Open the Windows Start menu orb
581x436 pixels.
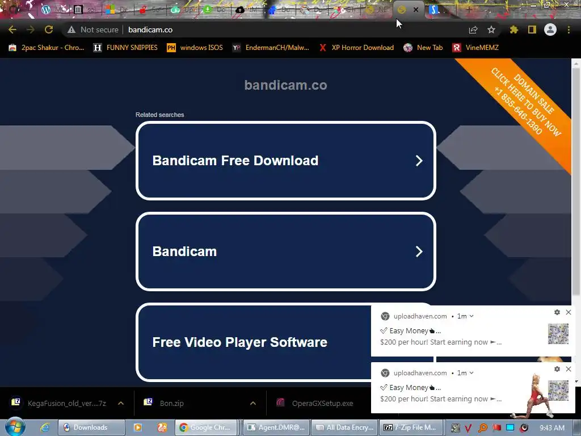[x=15, y=427]
